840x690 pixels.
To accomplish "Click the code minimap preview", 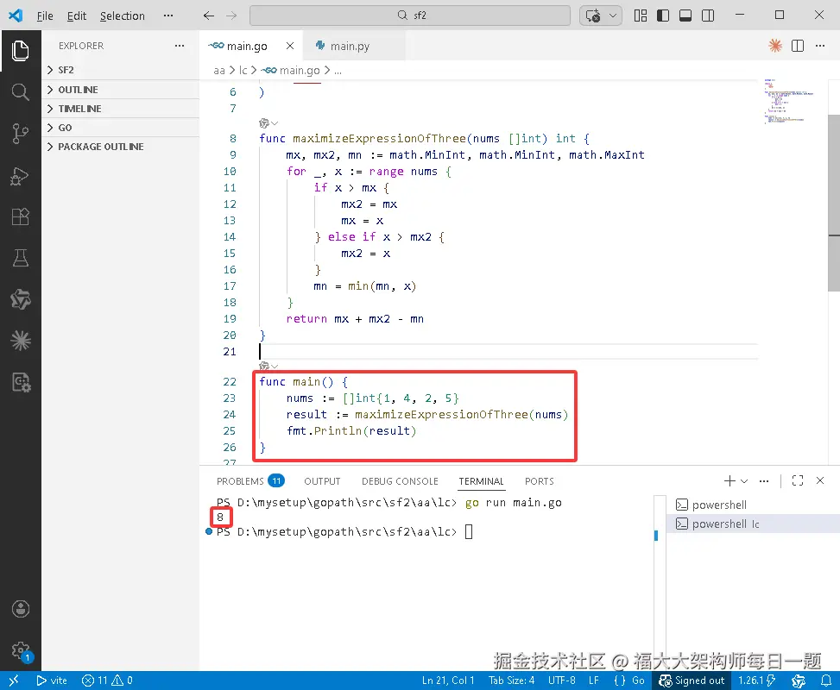I will point(788,102).
